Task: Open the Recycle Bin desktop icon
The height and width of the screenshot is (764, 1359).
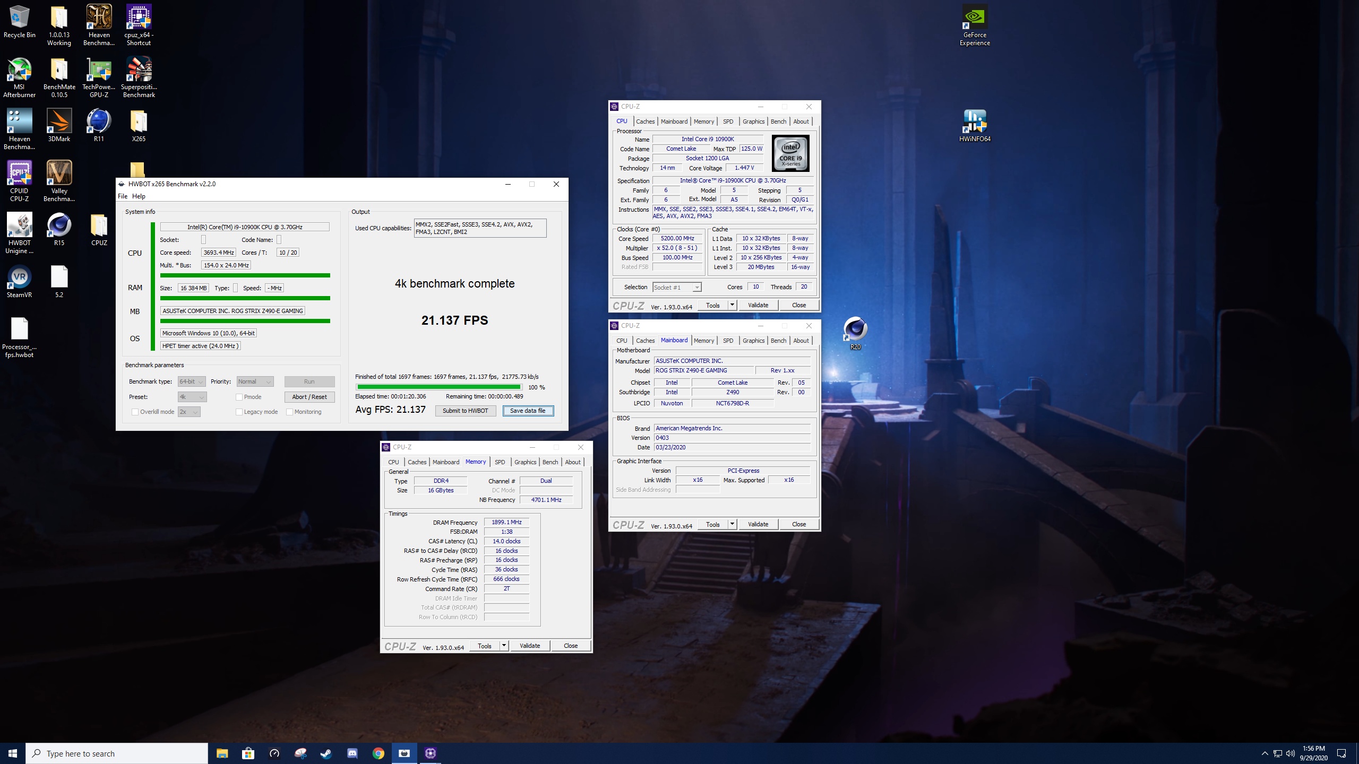Action: (x=20, y=22)
